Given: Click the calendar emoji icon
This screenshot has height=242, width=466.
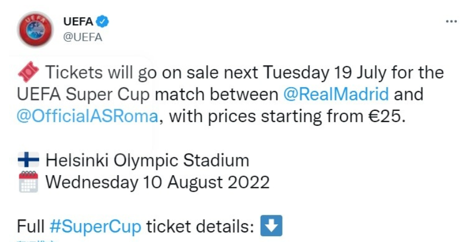Looking at the screenshot, I should 28,182.
